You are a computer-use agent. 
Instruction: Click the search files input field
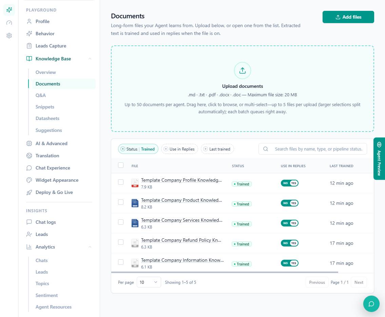point(312,149)
